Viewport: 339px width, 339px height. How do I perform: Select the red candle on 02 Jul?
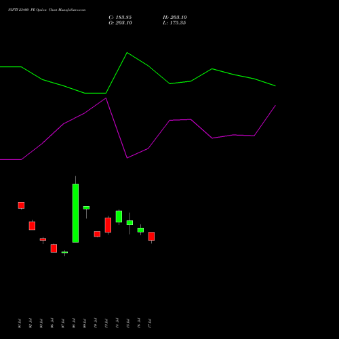click(32, 226)
